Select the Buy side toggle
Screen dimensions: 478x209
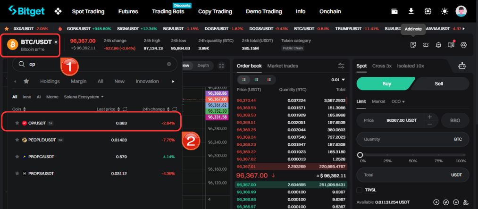386,84
